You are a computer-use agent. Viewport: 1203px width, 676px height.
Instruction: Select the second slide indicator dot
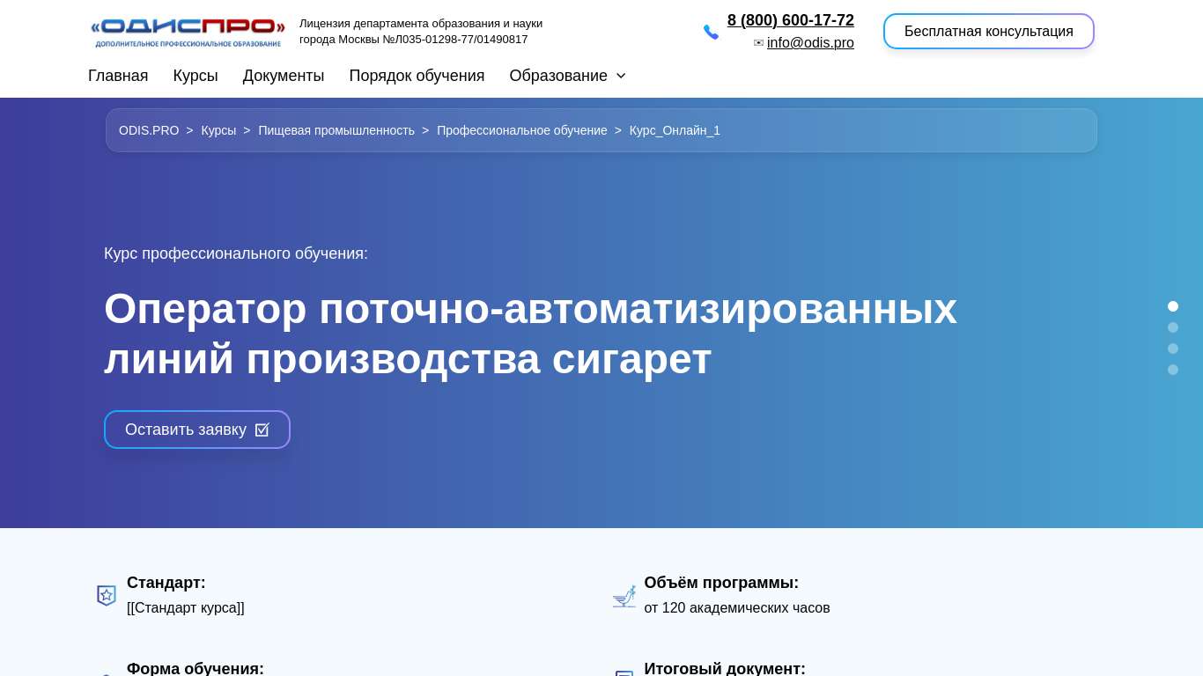point(1173,327)
